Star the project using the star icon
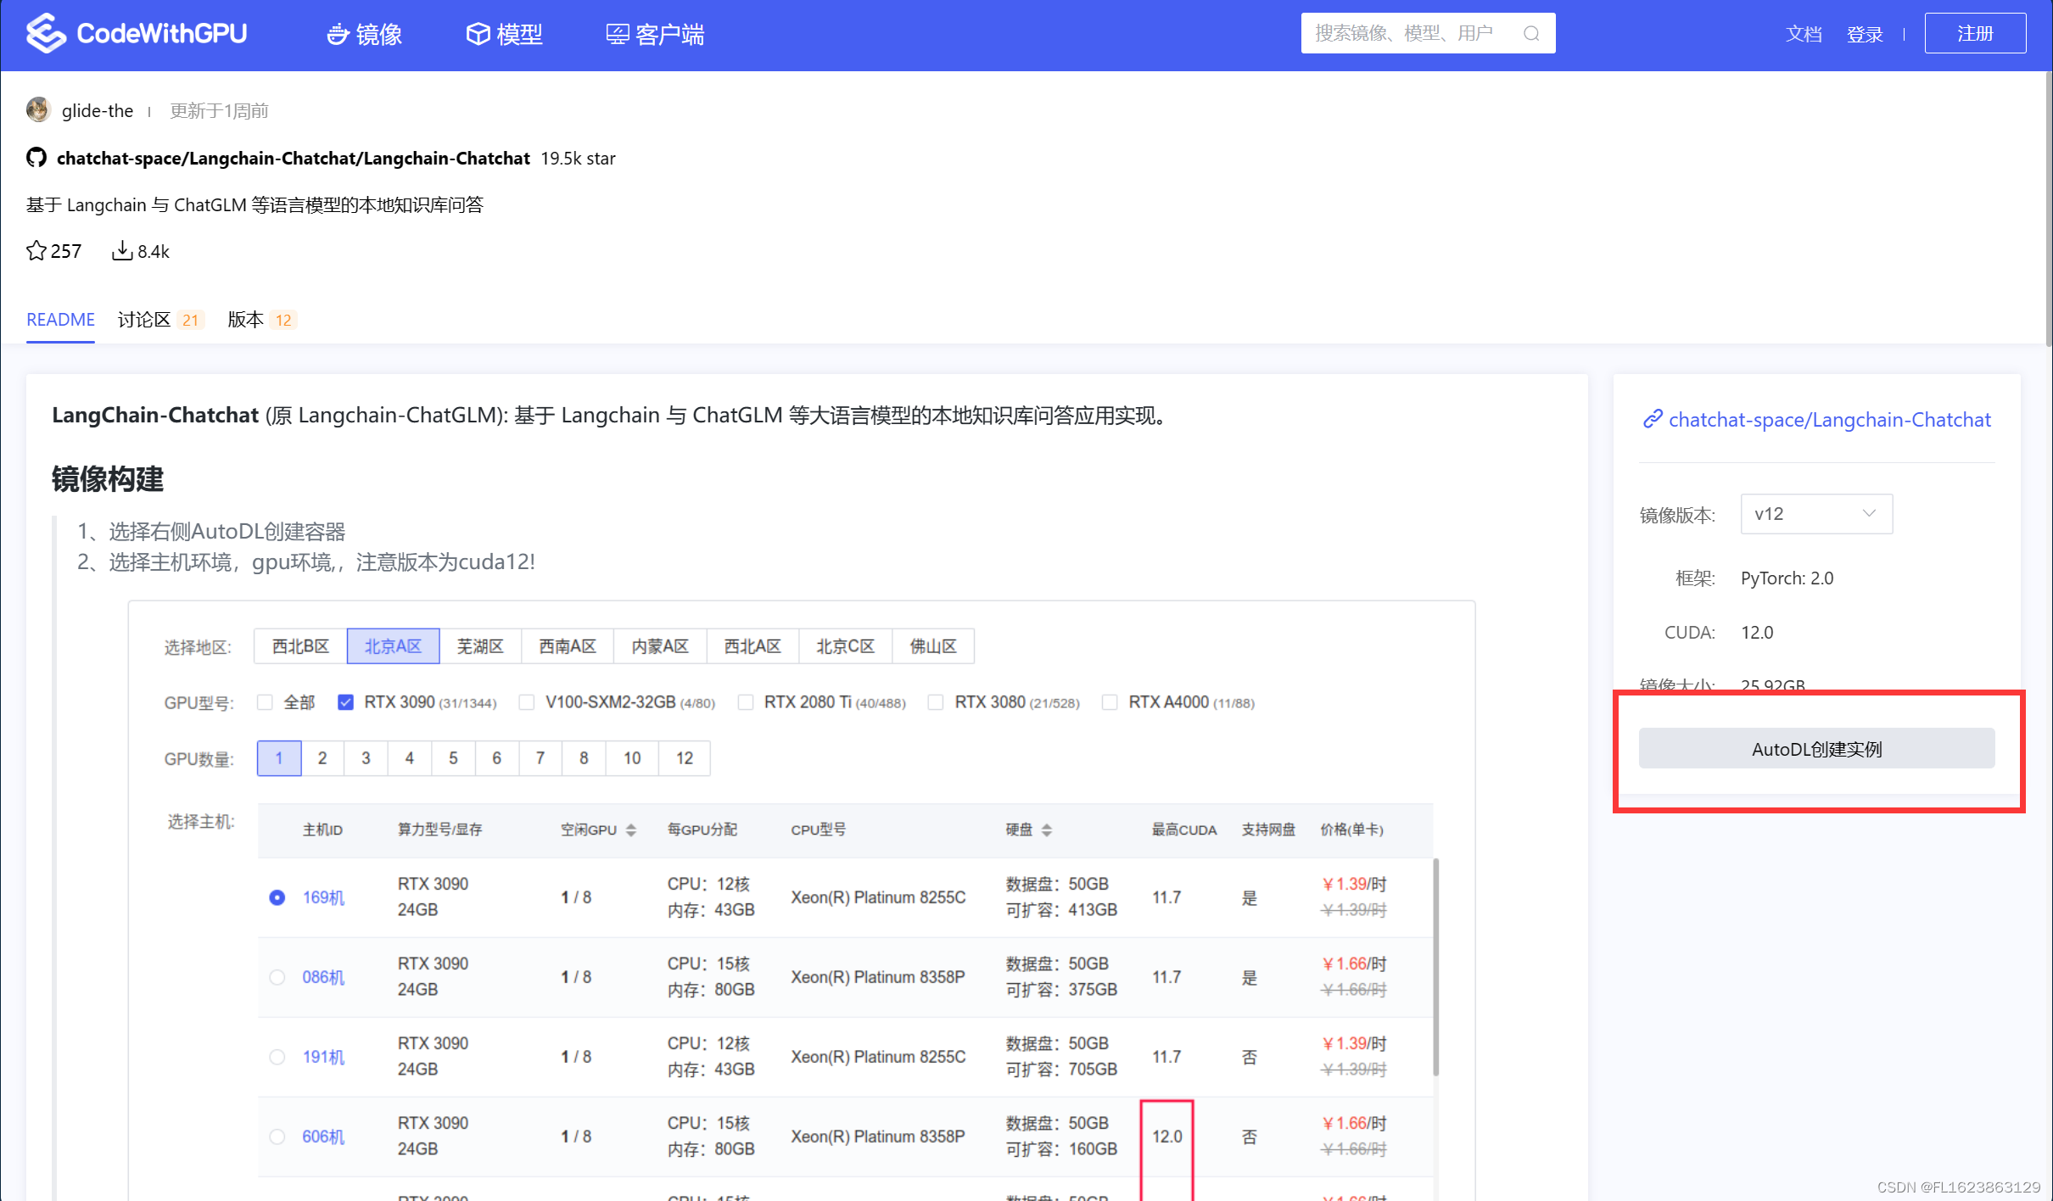Viewport: 2053px width, 1201px height. 36,250
